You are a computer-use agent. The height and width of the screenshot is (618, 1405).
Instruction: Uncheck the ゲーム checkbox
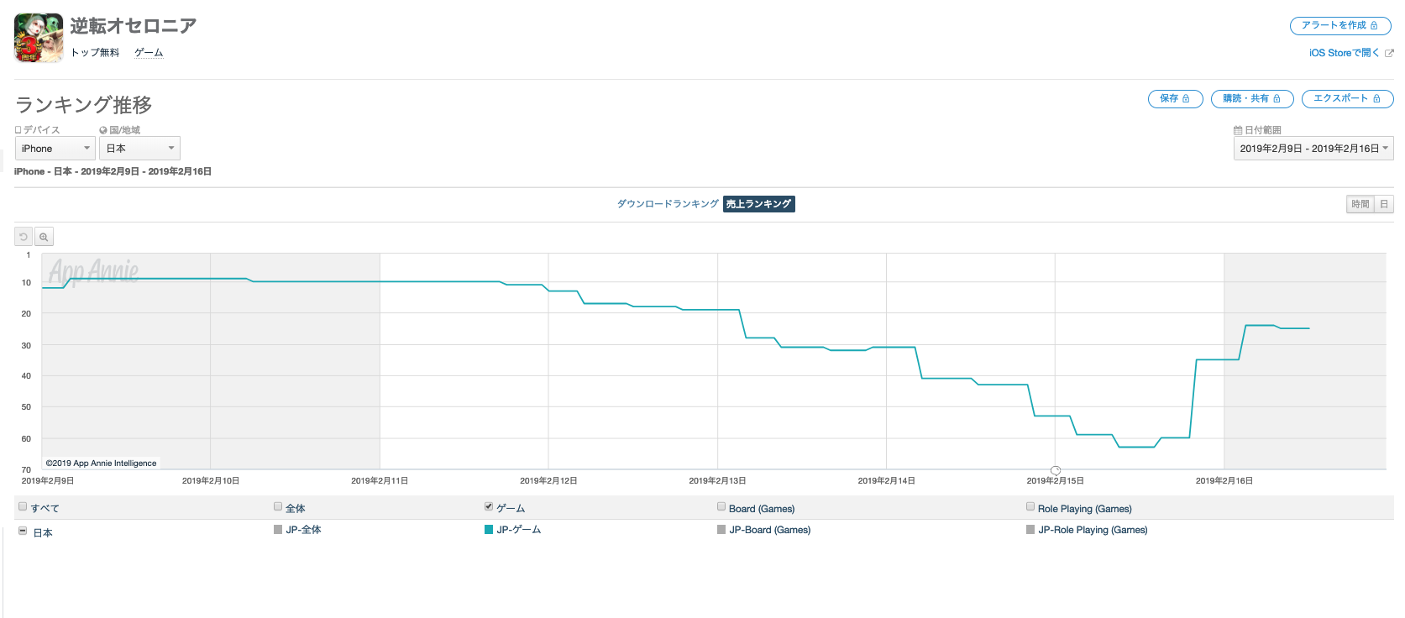pyautogui.click(x=489, y=506)
